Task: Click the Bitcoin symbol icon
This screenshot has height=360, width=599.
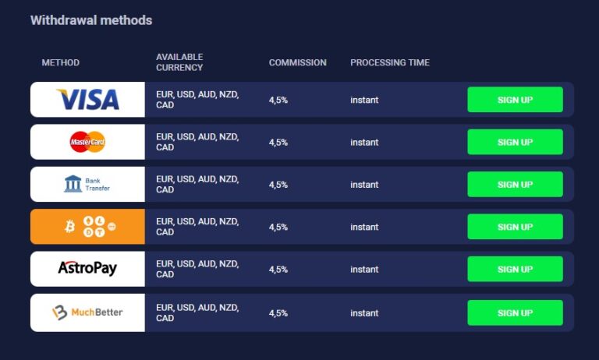Action: (70, 227)
